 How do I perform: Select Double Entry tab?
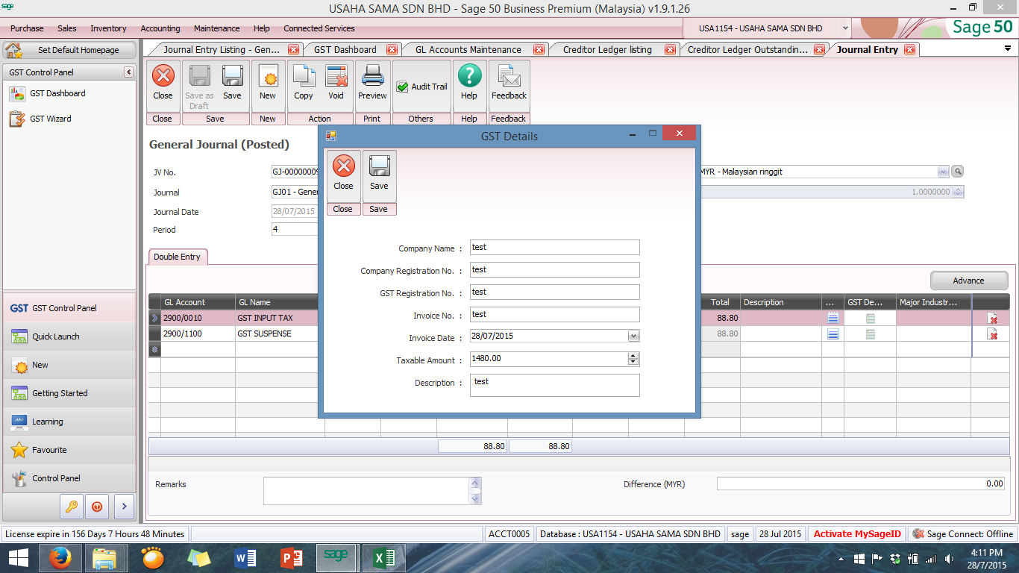click(178, 257)
